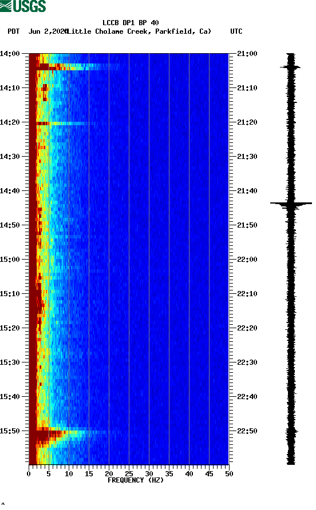Click the 15:10 PDT time label
Screen dimensions: 316x510
pos(10,294)
